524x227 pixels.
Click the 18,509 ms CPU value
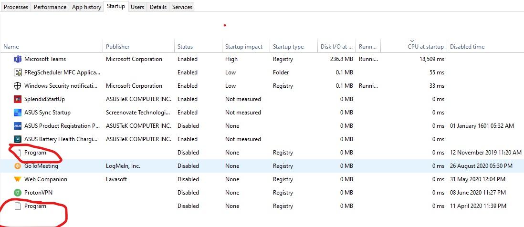[x=432, y=59]
